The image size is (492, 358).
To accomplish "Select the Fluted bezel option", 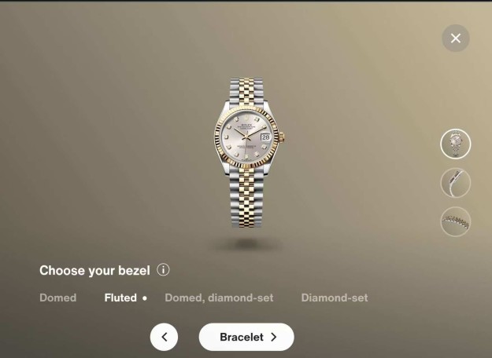I will [120, 298].
